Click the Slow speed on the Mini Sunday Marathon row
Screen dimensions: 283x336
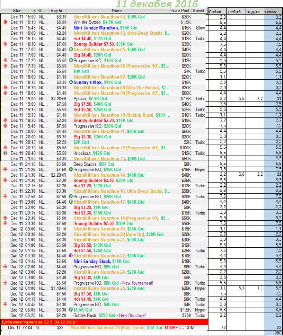(x=201, y=28)
